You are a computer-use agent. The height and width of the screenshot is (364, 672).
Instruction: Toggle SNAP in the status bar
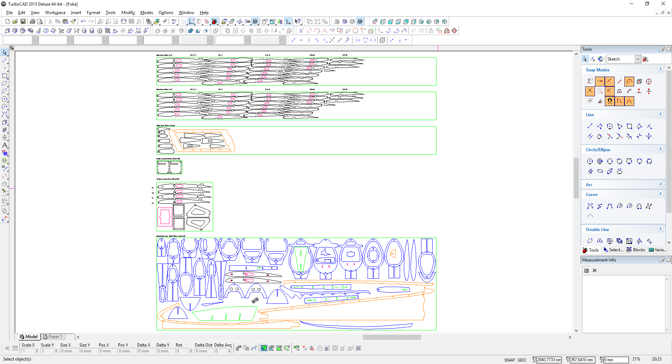(x=509, y=360)
